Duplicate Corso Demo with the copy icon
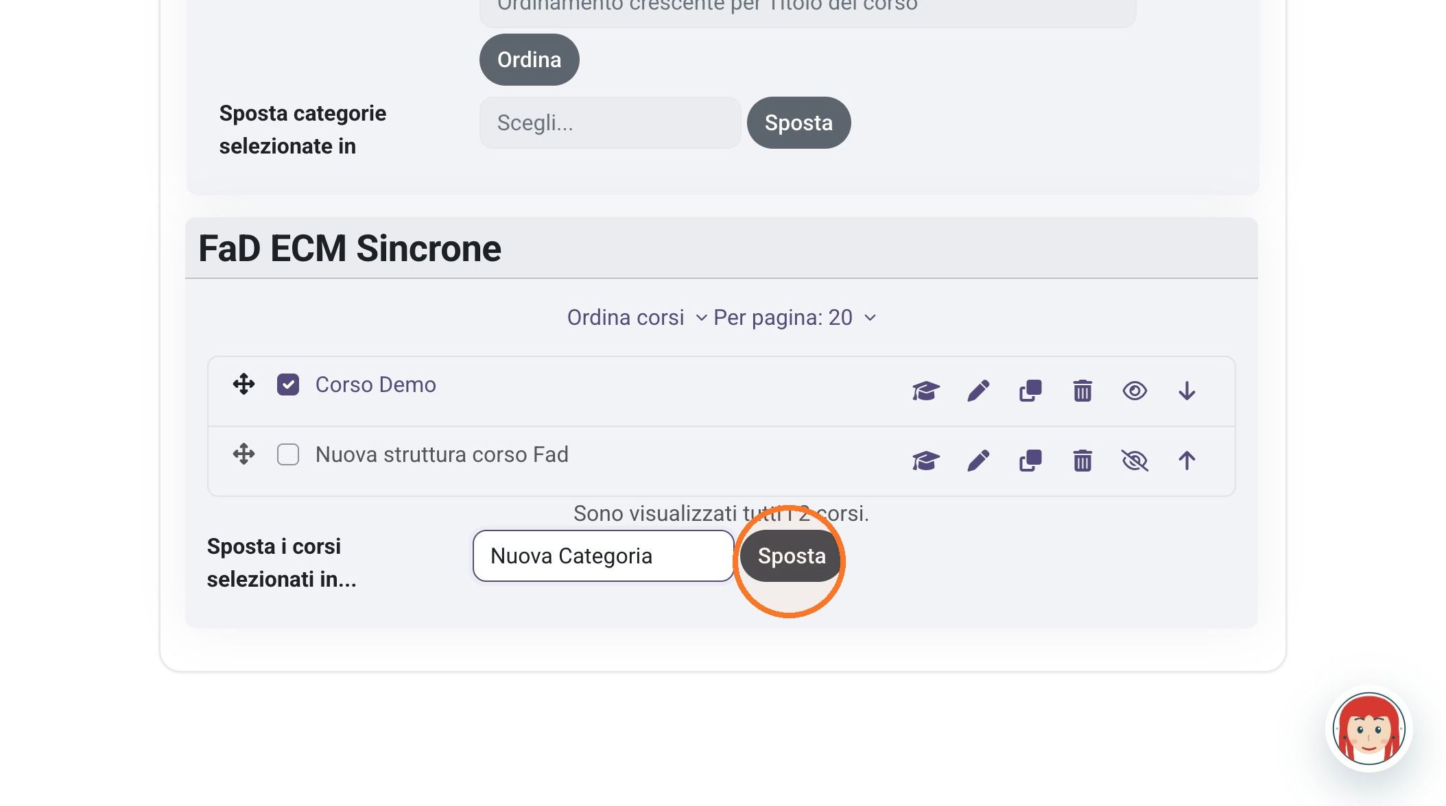This screenshot has height=806, width=1446. 1030,391
